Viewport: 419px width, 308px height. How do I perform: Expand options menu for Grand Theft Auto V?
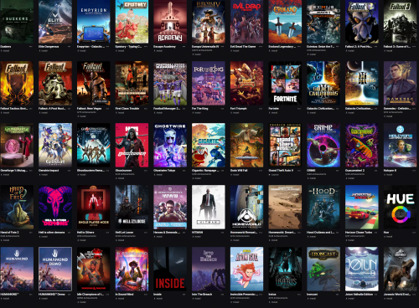pos(298,171)
